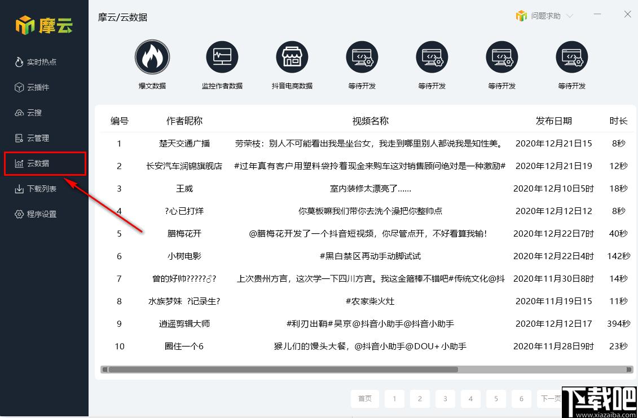Click video title 你莫板嘛我们带你去洗个澡把你整帅点
The width and height of the screenshot is (638, 418).
370,211
